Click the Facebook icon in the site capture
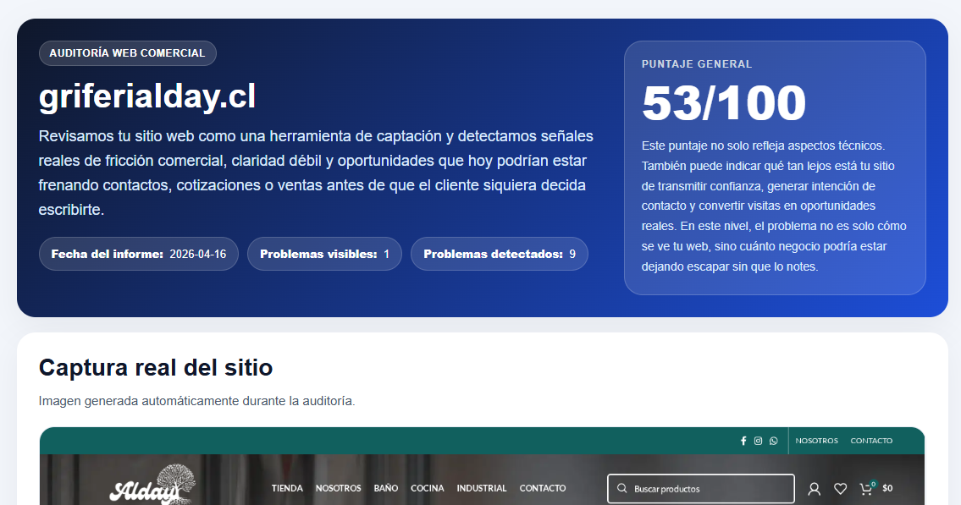This screenshot has height=505, width=961. tap(743, 441)
